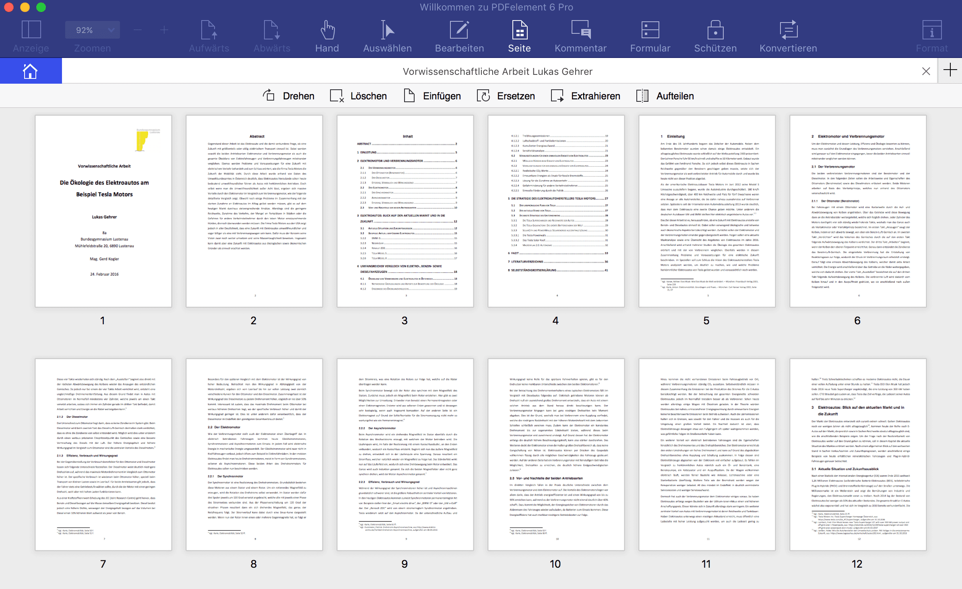Viewport: 962px width, 589px height.
Task: Select the Hand tool
Action: click(x=327, y=37)
